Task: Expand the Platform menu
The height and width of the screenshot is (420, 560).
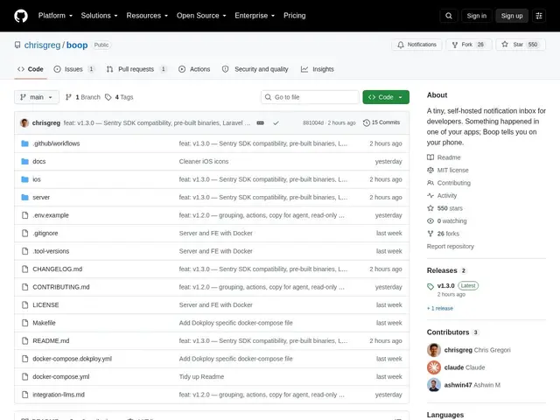Action: 55,16
